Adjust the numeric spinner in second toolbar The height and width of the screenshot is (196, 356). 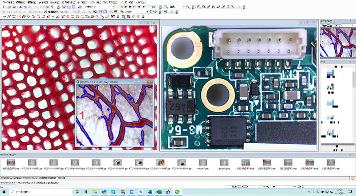point(151,12)
